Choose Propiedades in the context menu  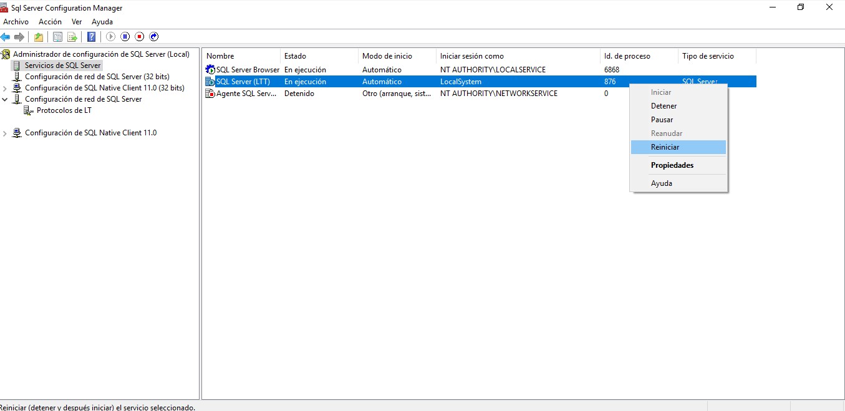pyautogui.click(x=678, y=165)
